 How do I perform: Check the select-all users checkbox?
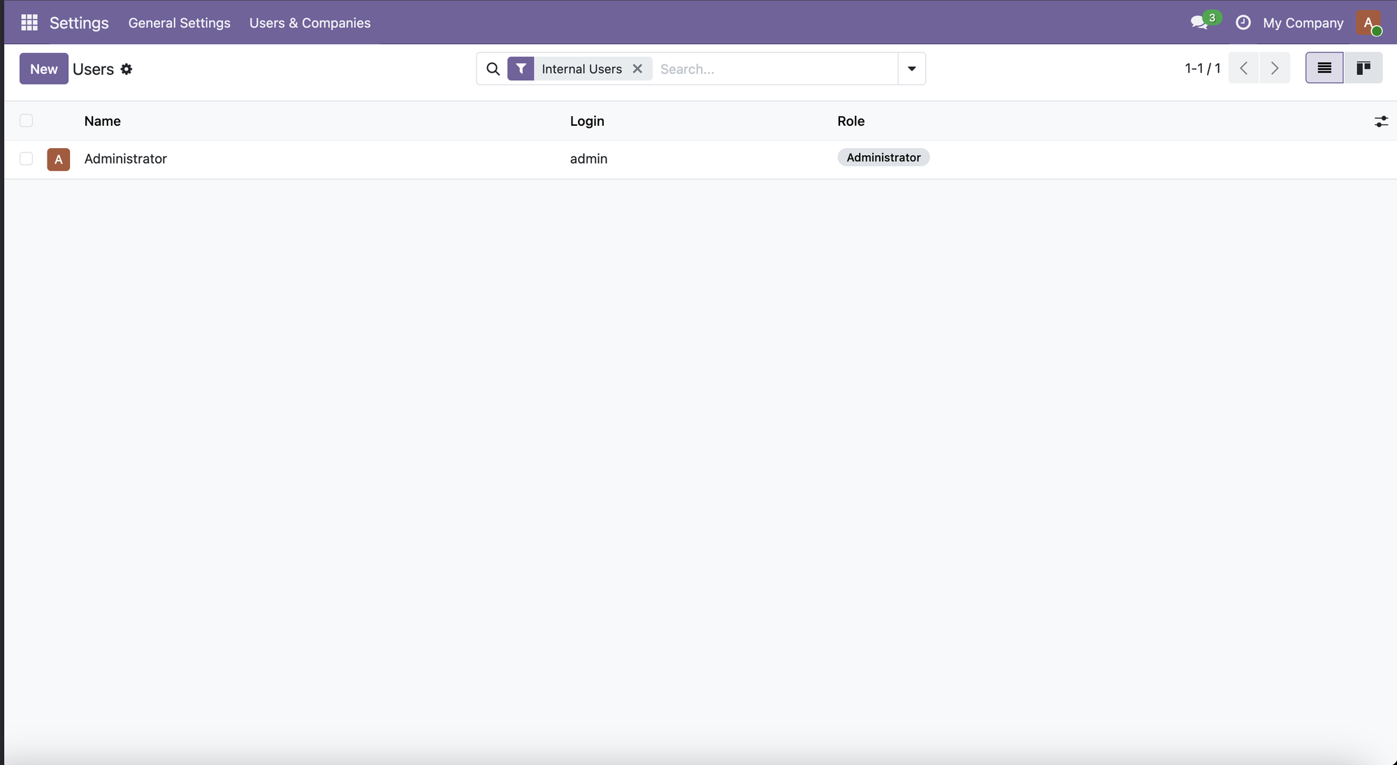tap(26, 120)
